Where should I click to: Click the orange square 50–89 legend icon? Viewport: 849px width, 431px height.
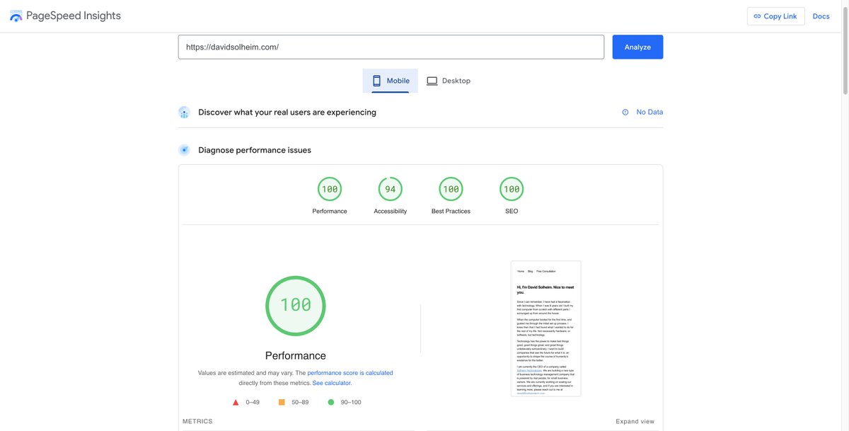coord(282,402)
